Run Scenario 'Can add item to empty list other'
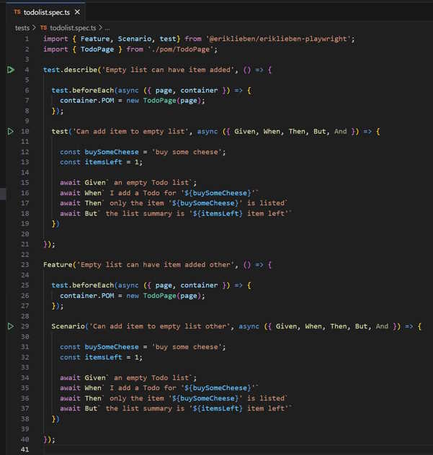This screenshot has height=455, width=433. tap(11, 326)
